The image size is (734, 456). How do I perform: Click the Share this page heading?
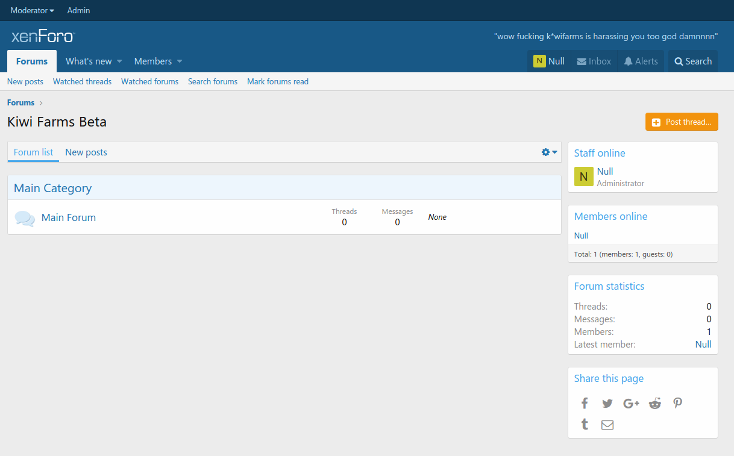click(609, 378)
